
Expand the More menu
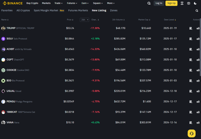(111, 3)
